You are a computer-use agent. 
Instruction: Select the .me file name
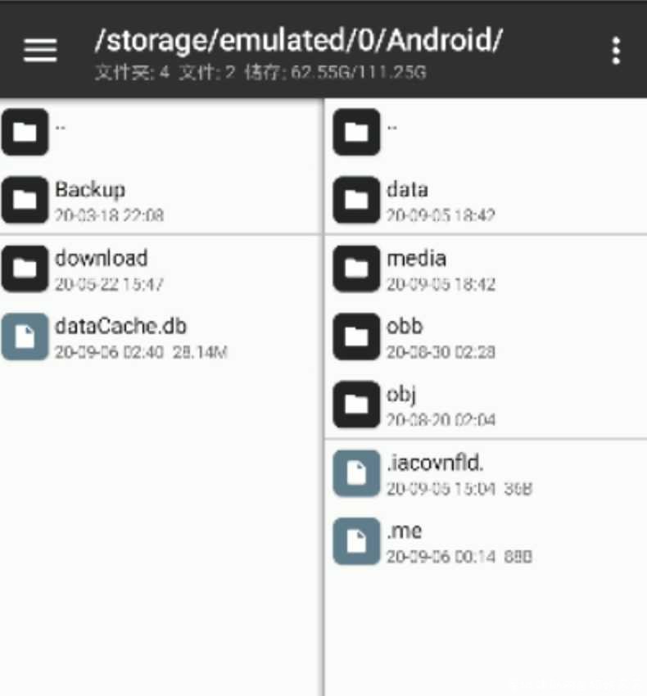coord(404,531)
